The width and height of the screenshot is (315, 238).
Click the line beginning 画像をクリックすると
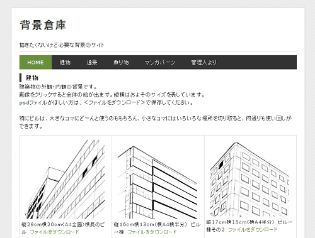coord(112,95)
